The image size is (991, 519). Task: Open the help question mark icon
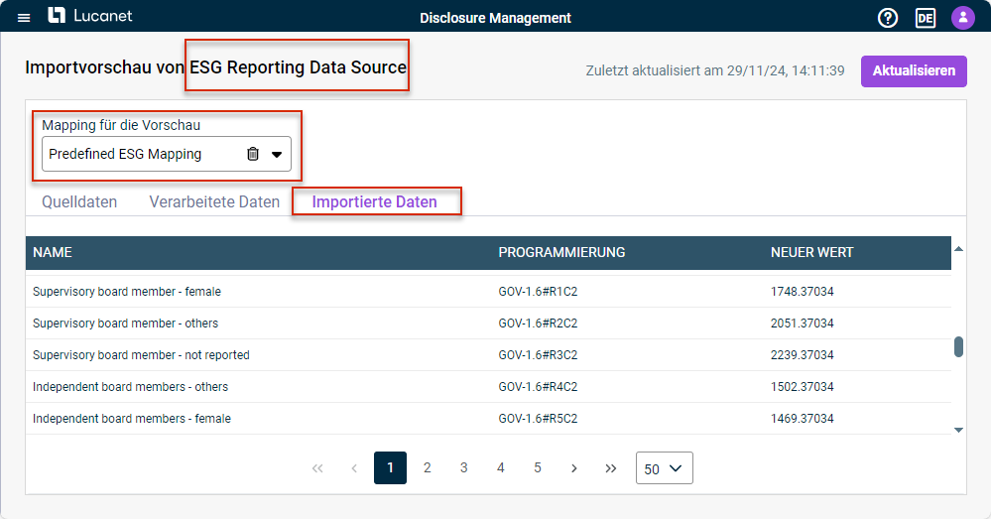click(888, 18)
